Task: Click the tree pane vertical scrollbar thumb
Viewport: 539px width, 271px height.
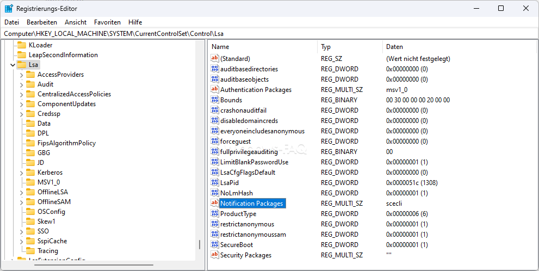Action: [200, 244]
